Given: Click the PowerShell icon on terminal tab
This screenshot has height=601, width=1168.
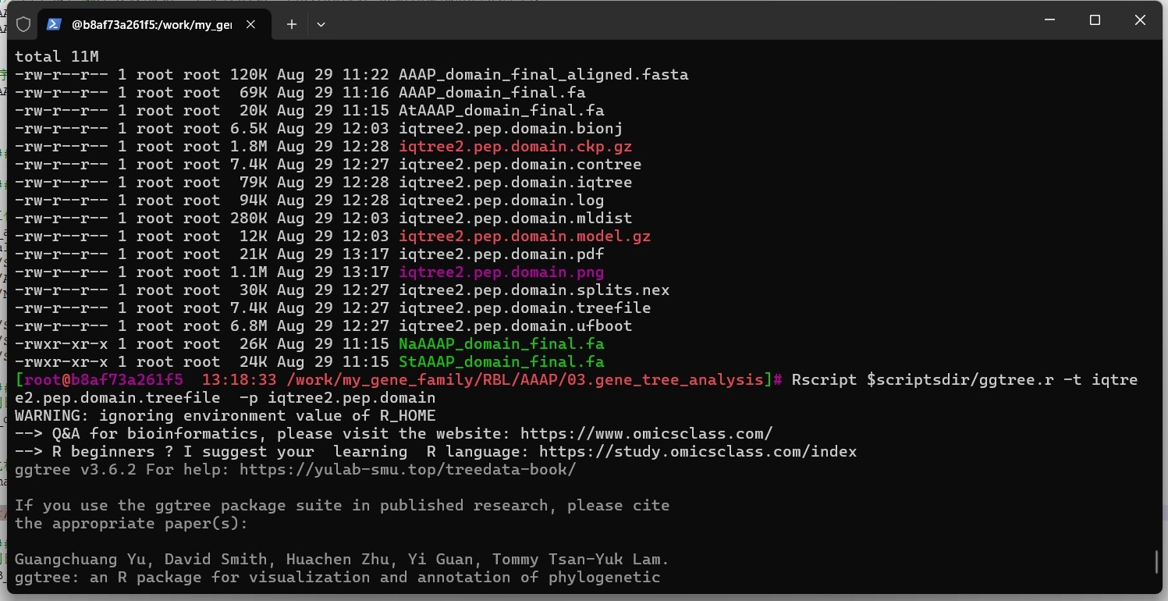Looking at the screenshot, I should [55, 24].
